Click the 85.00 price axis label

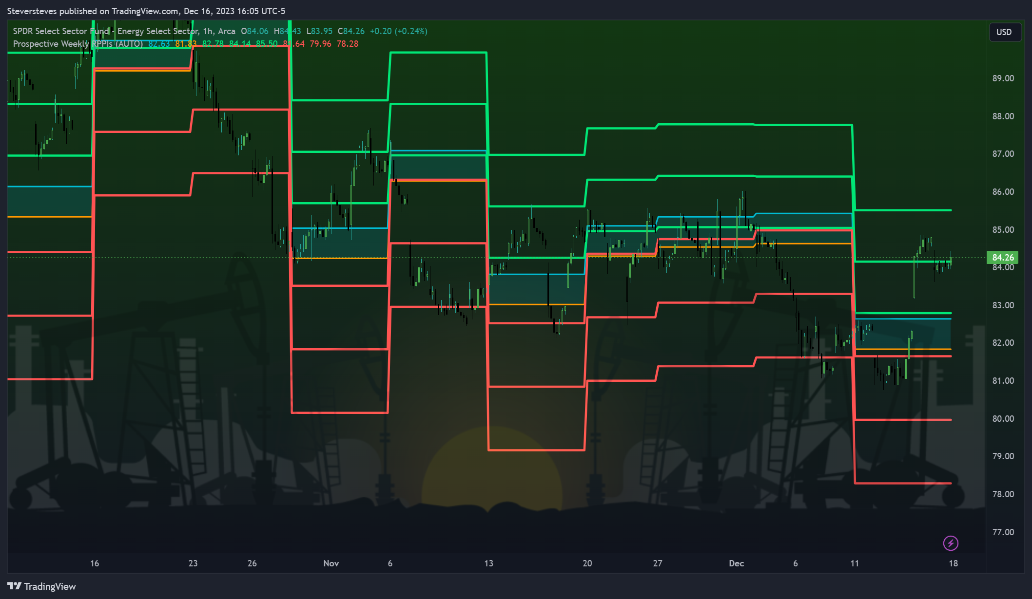(x=1003, y=230)
